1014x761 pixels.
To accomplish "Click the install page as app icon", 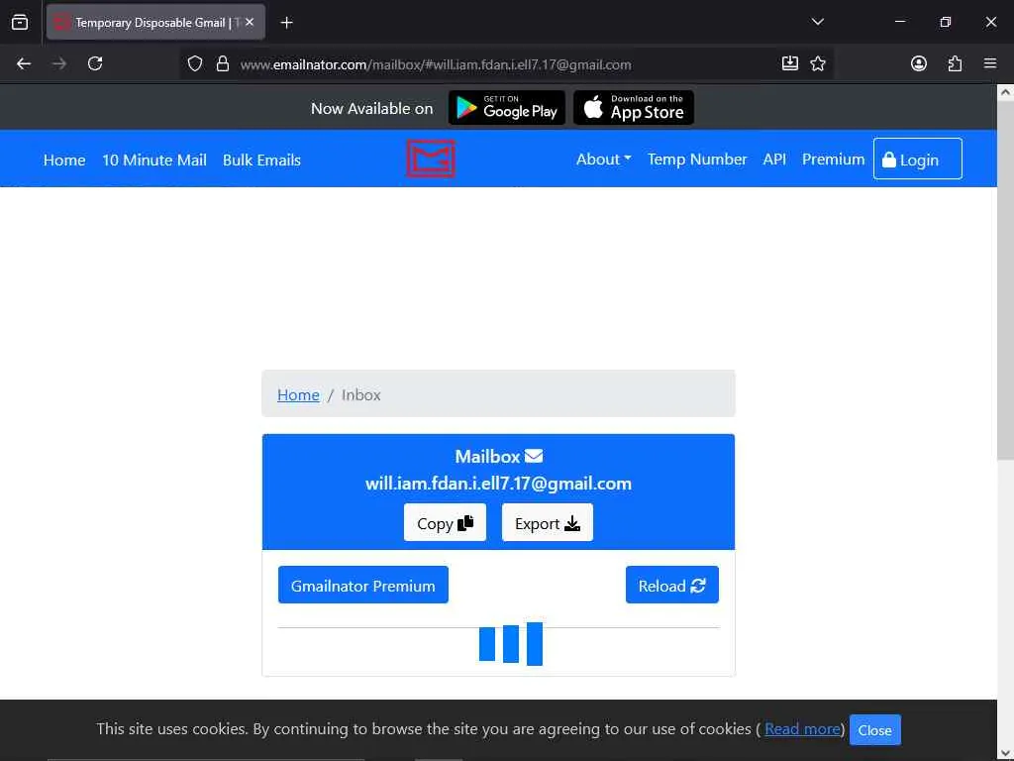I will tap(789, 63).
